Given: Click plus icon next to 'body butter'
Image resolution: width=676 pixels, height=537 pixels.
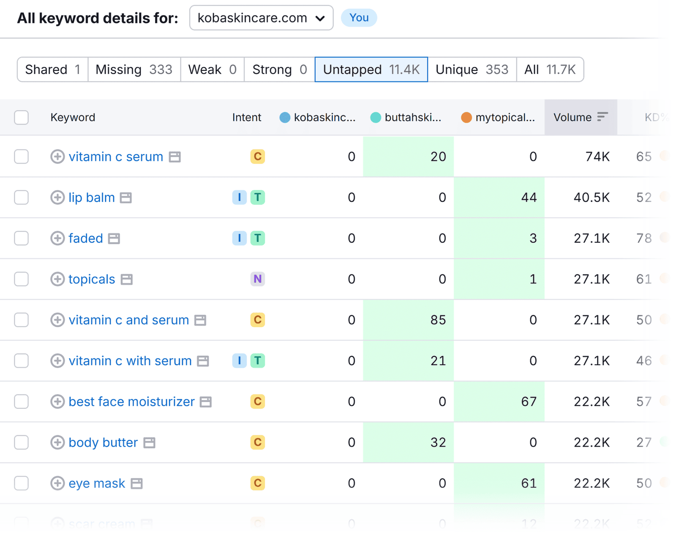Looking at the screenshot, I should (x=57, y=442).
